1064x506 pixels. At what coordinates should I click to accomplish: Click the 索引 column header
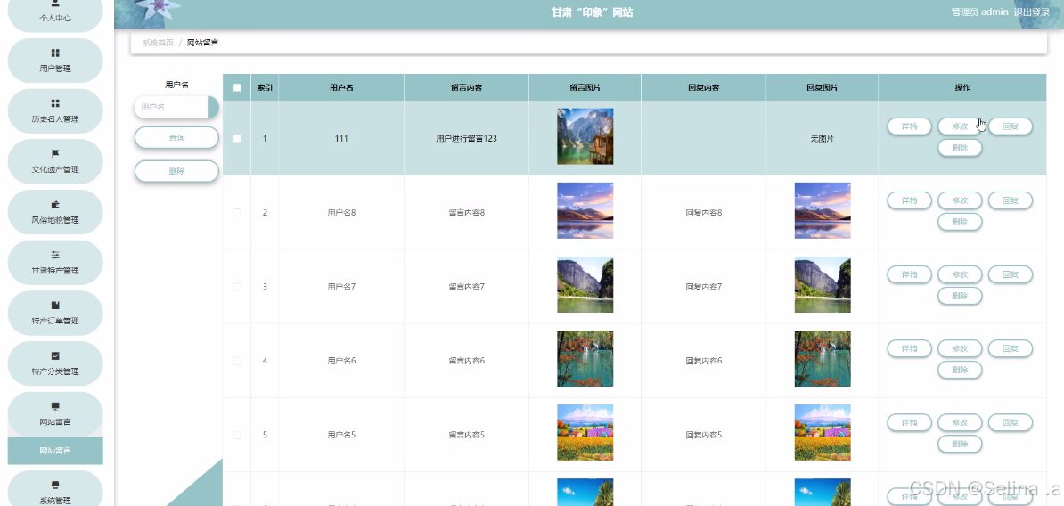point(265,87)
